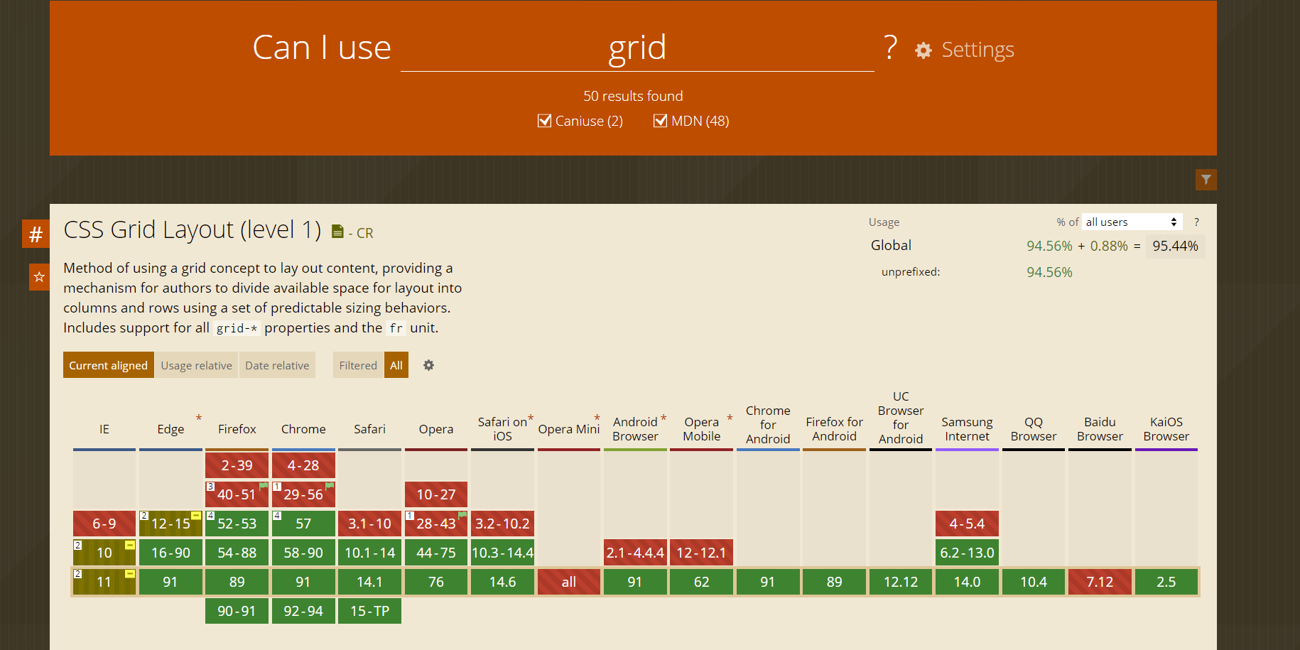Click the filter funnel icon
Viewport: 1300px width, 650px height.
(x=1206, y=180)
